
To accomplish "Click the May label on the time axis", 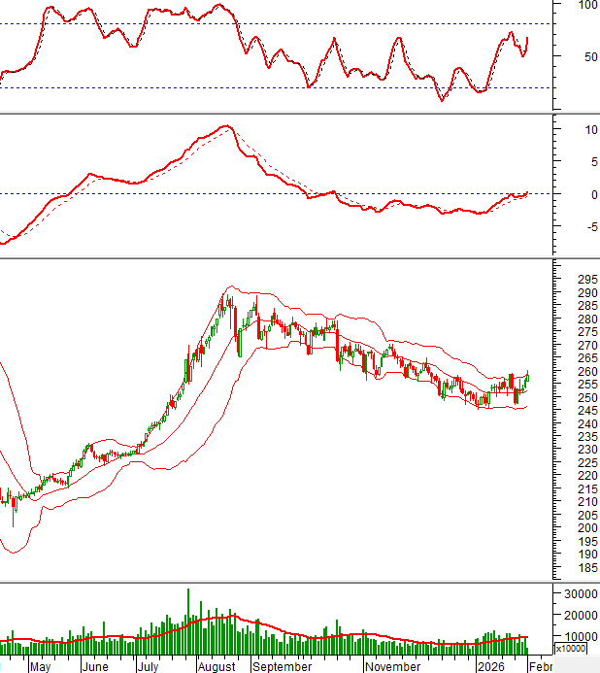I will (40, 667).
